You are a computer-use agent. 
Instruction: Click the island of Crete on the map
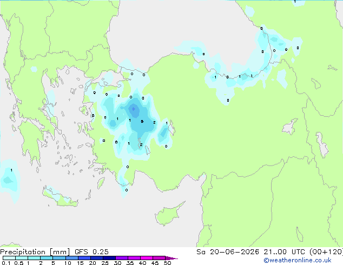pos(60,197)
